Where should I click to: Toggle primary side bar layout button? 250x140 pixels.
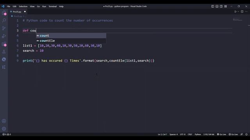(x=212, y=6)
